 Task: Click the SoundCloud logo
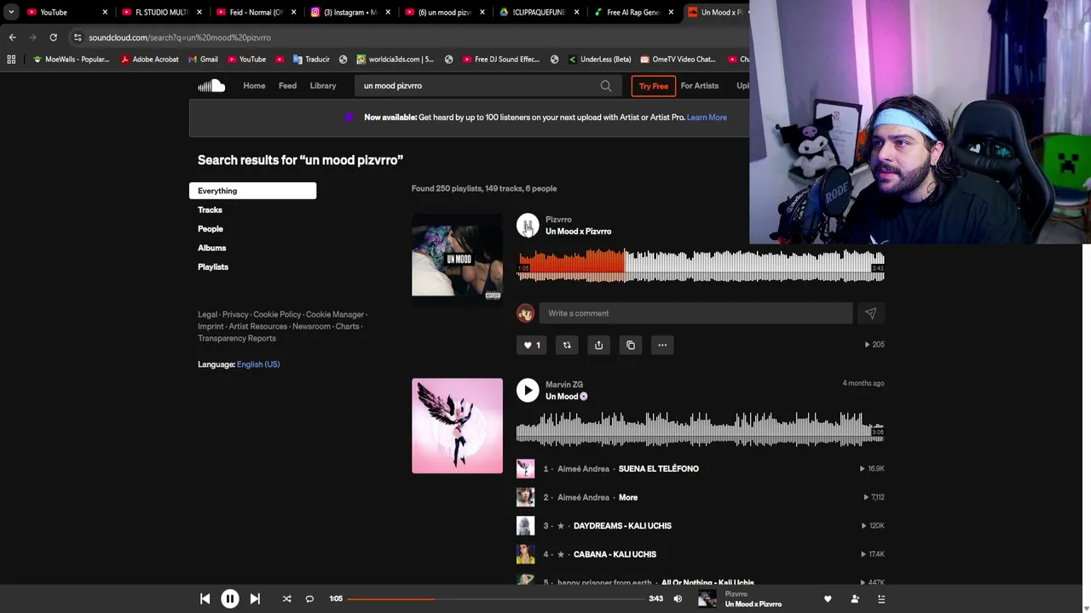coord(211,85)
